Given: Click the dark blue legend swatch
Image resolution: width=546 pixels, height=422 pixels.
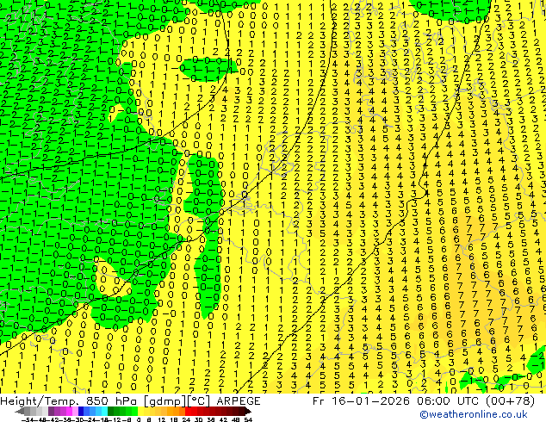Looking at the screenshot, I should click(x=81, y=411).
